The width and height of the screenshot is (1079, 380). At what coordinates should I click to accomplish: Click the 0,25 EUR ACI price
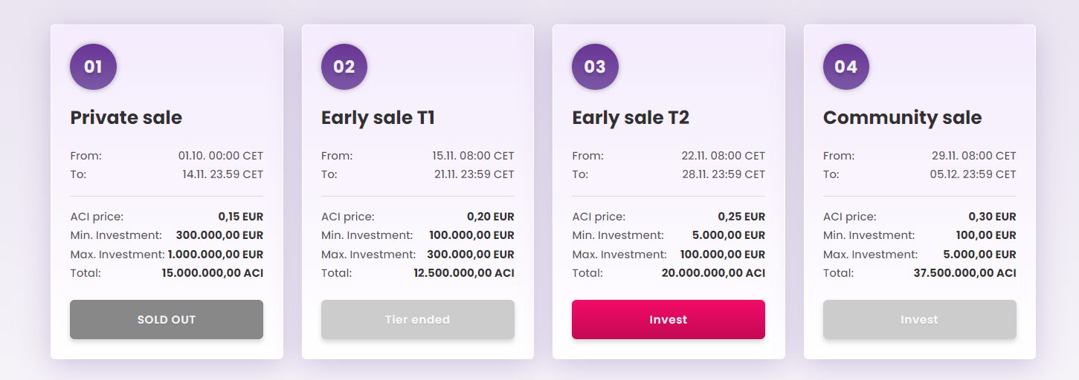coord(741,217)
